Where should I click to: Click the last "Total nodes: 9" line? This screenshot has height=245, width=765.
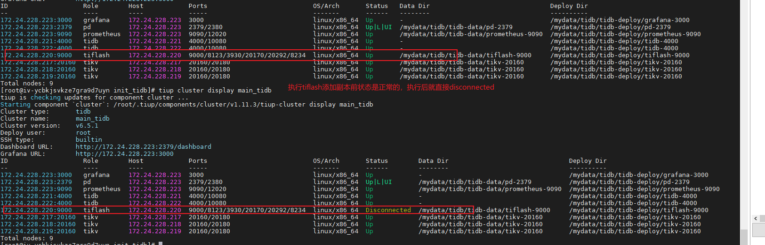(x=27, y=238)
